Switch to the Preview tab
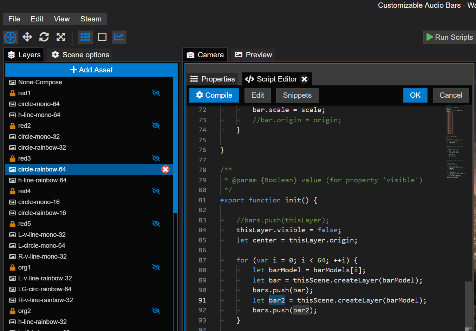476x331 pixels. point(253,55)
